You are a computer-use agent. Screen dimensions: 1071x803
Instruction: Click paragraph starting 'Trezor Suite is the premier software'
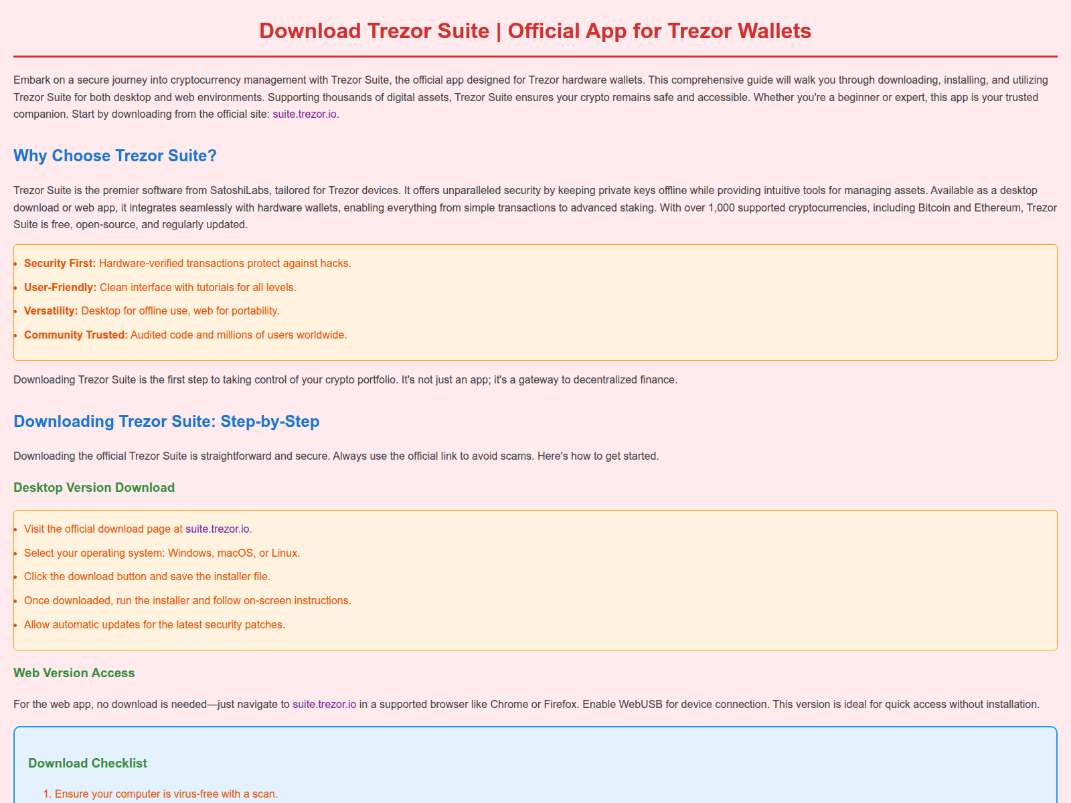(535, 207)
